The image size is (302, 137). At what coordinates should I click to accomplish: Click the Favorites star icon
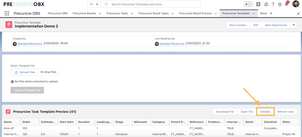coord(246,4)
